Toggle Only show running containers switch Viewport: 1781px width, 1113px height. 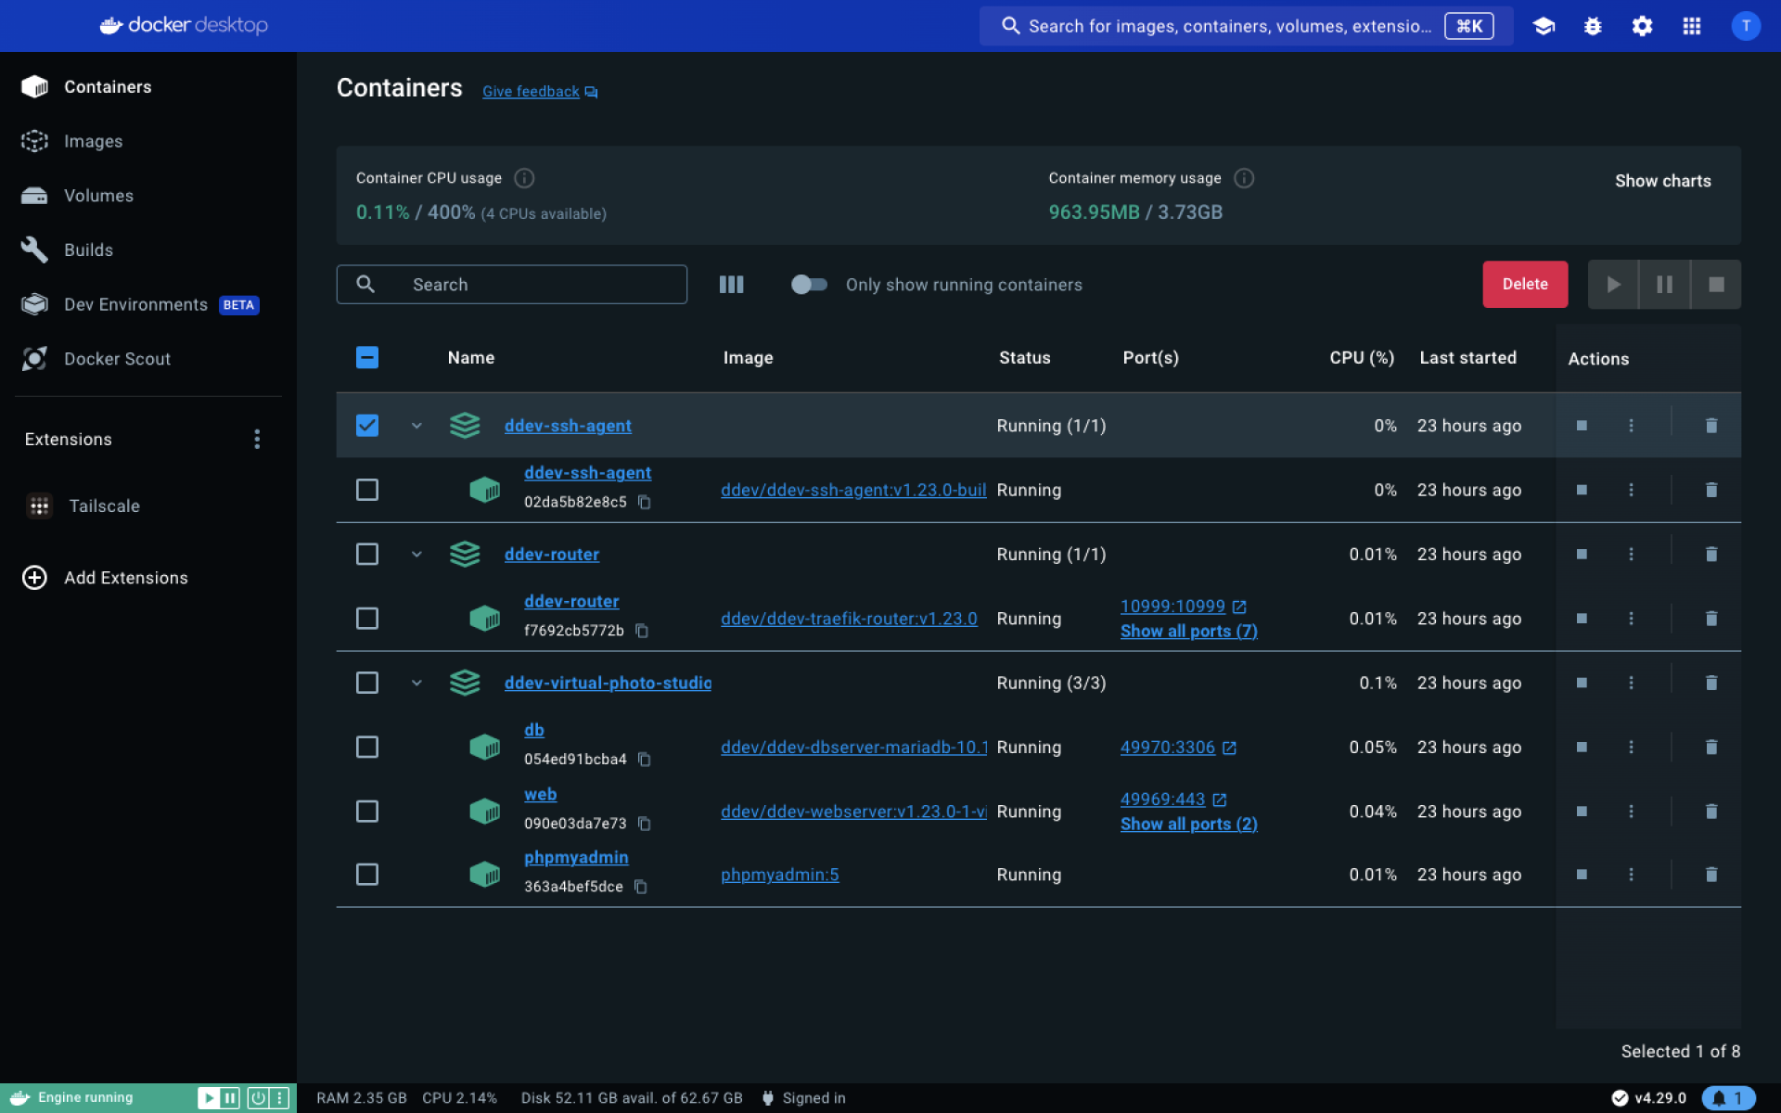point(808,285)
